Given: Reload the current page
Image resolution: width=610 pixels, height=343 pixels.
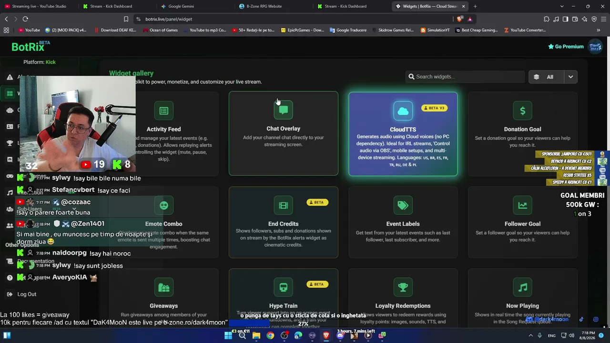Looking at the screenshot, I should click(25, 19).
